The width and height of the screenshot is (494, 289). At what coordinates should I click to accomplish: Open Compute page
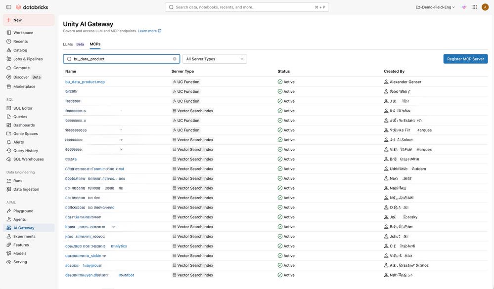pyautogui.click(x=21, y=68)
